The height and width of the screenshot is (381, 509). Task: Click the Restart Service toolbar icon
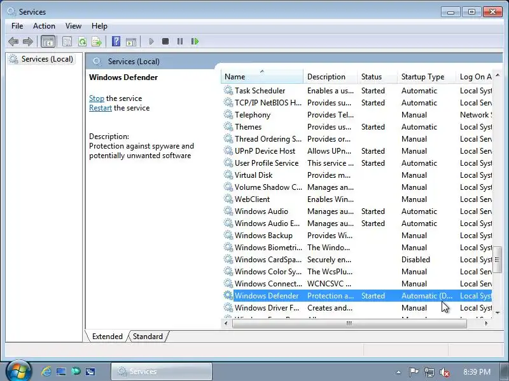point(195,41)
